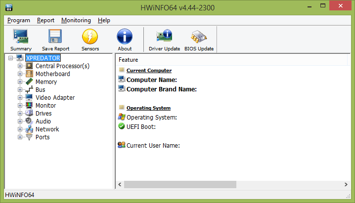
Task: Click the icon beside Computer Name
Action: (x=122, y=80)
